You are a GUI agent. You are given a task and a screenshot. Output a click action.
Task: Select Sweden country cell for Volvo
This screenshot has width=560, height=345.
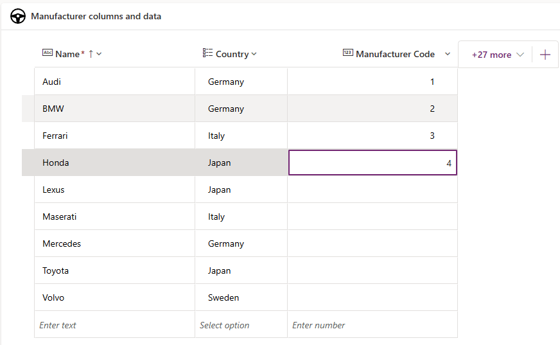click(241, 297)
